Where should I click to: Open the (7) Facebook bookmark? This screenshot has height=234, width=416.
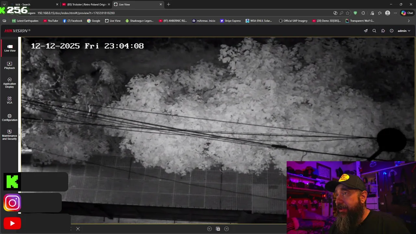[72, 21]
